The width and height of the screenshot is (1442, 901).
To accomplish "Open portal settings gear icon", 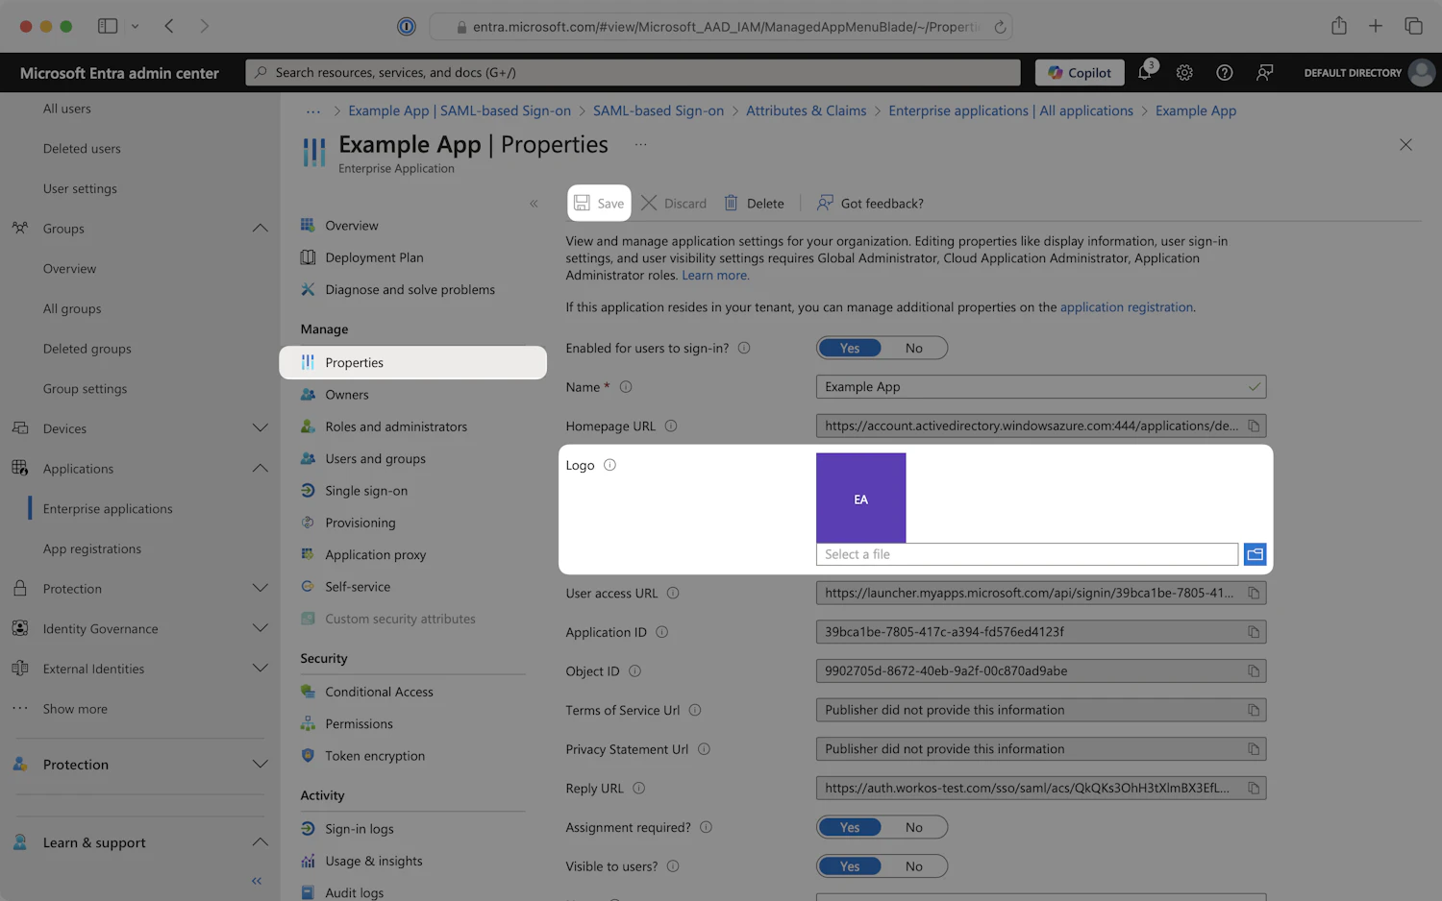I will 1184,72.
